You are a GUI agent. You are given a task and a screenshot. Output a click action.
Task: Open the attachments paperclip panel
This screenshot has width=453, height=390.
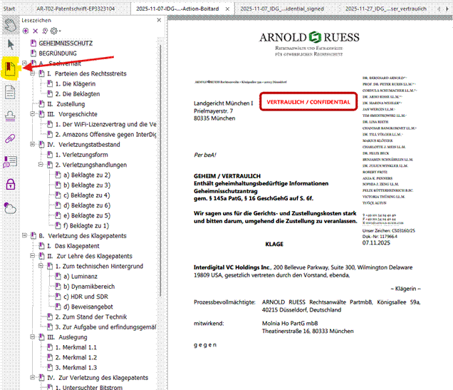(x=10, y=138)
